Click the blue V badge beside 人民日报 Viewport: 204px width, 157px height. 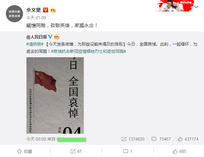click(50, 37)
